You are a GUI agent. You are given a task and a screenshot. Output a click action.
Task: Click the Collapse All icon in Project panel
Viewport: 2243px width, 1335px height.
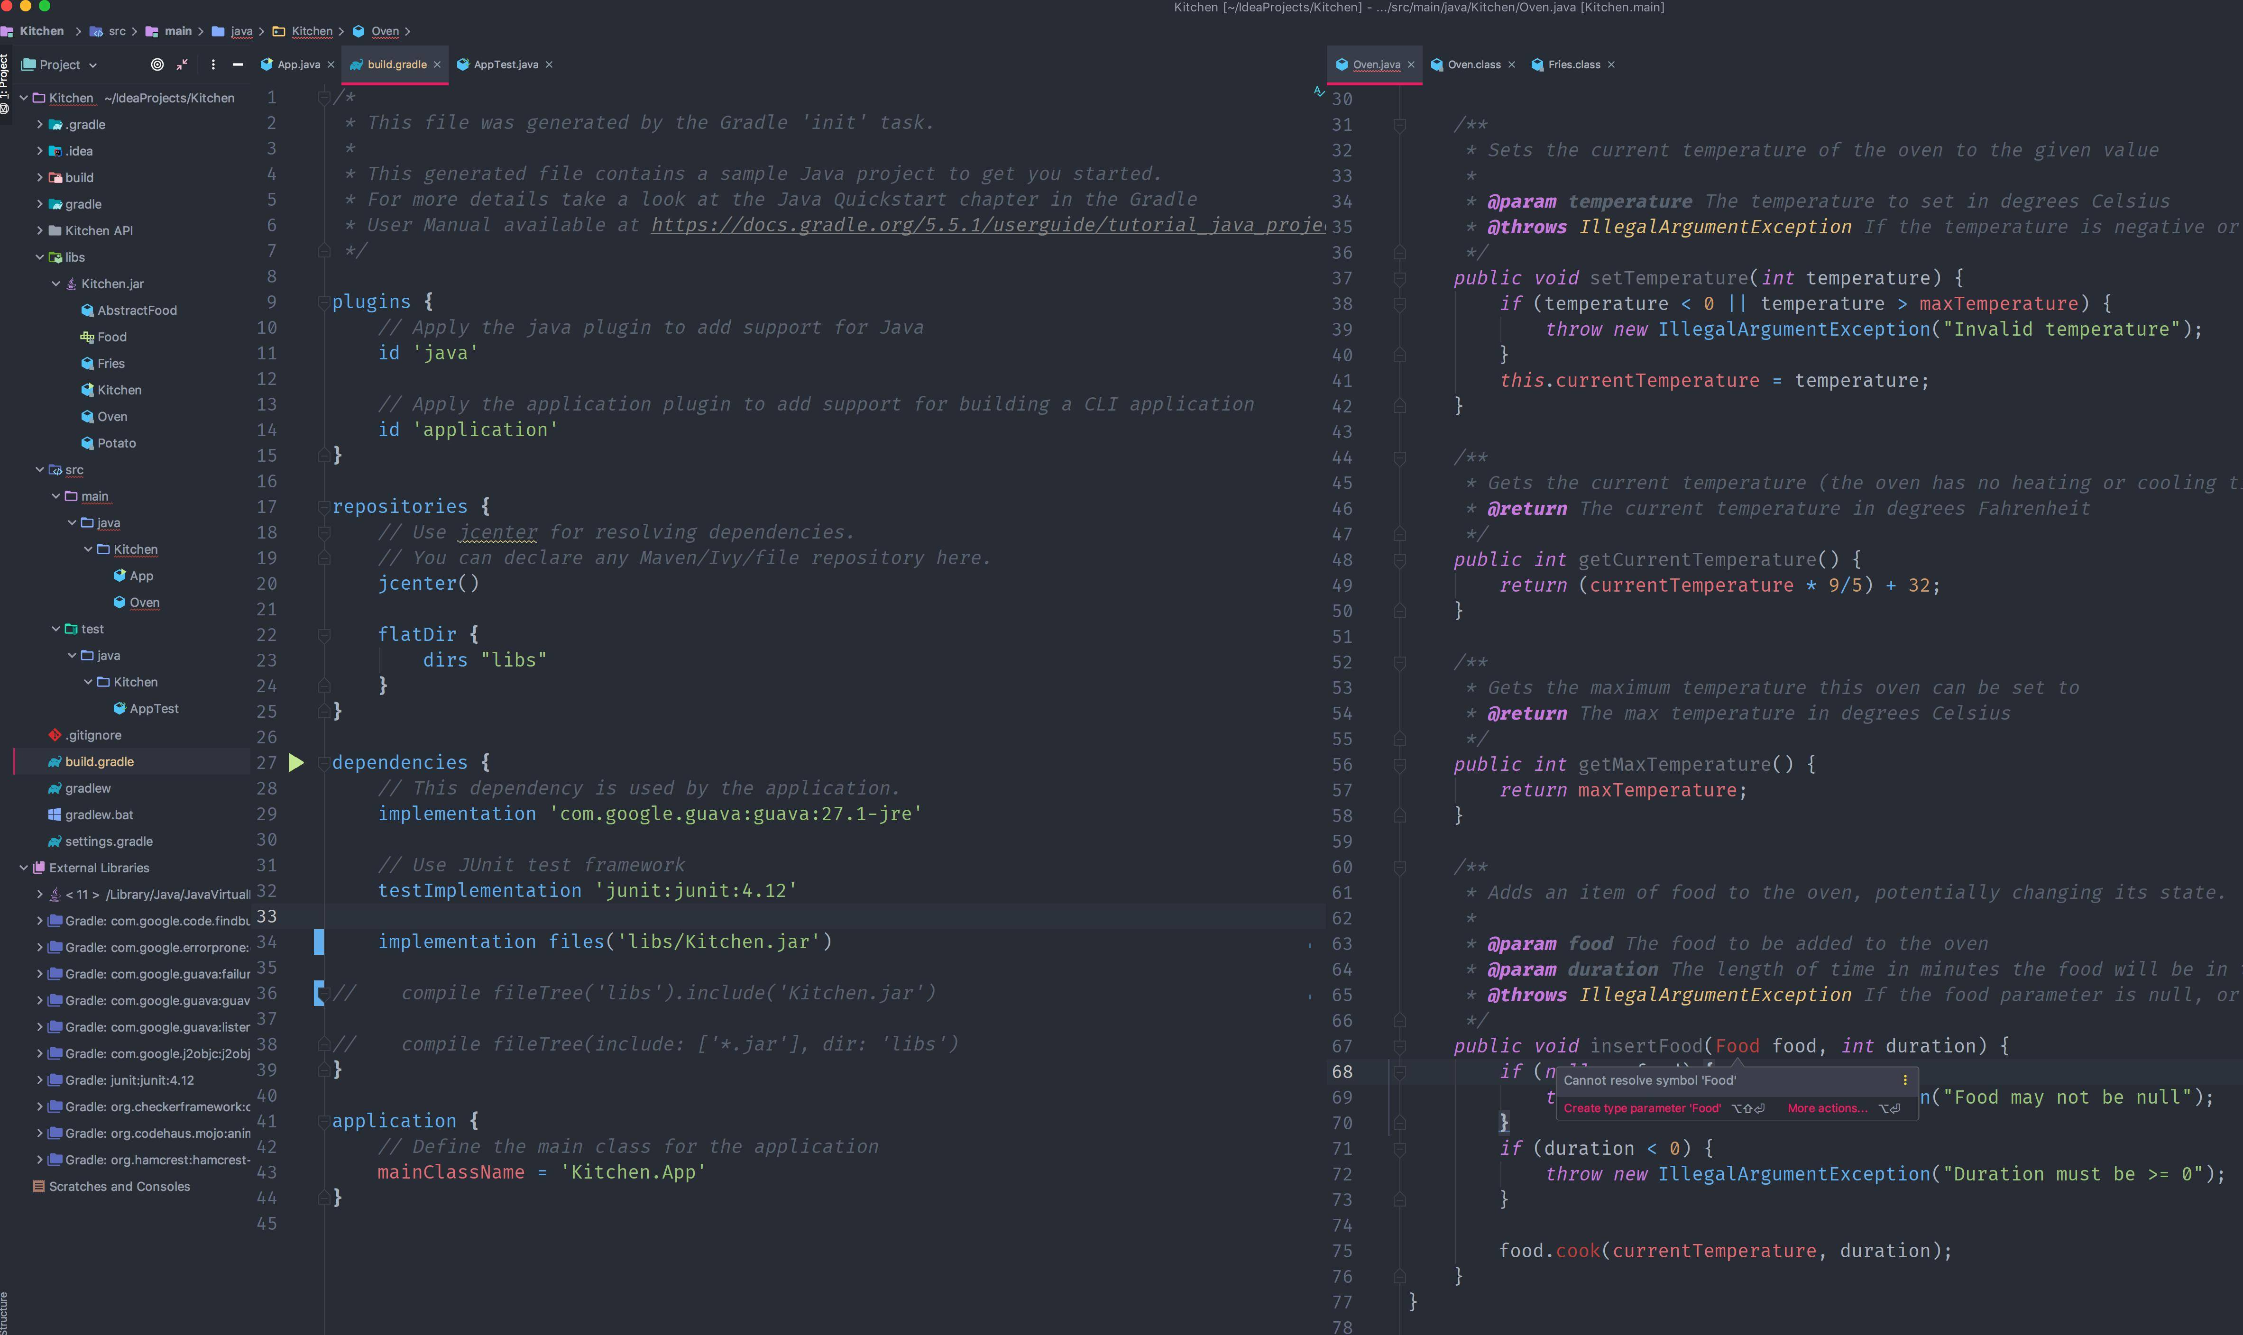(183, 65)
